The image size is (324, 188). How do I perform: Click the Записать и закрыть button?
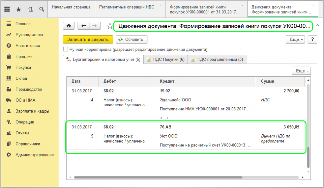[x=88, y=39]
